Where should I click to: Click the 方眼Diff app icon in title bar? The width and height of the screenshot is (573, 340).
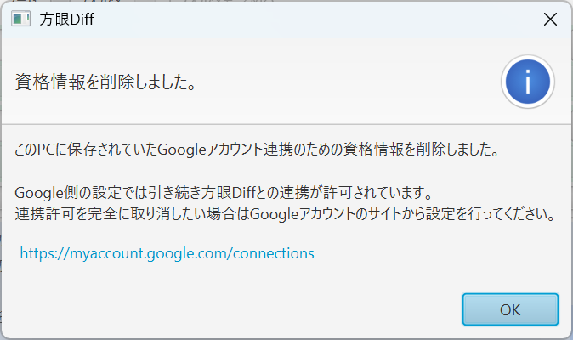click(x=21, y=20)
